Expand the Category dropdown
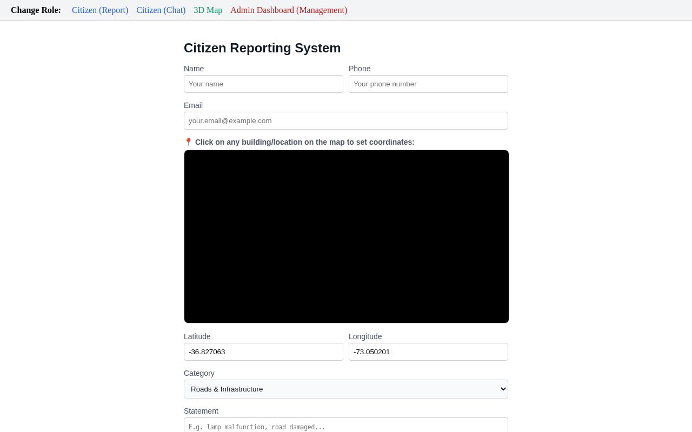Image resolution: width=692 pixels, height=432 pixels. point(346,389)
